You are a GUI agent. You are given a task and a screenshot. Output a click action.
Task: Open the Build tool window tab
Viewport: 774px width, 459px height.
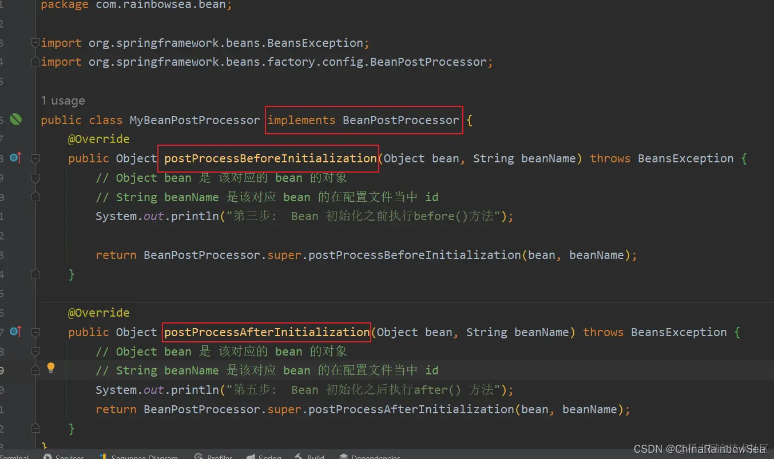click(x=309, y=456)
